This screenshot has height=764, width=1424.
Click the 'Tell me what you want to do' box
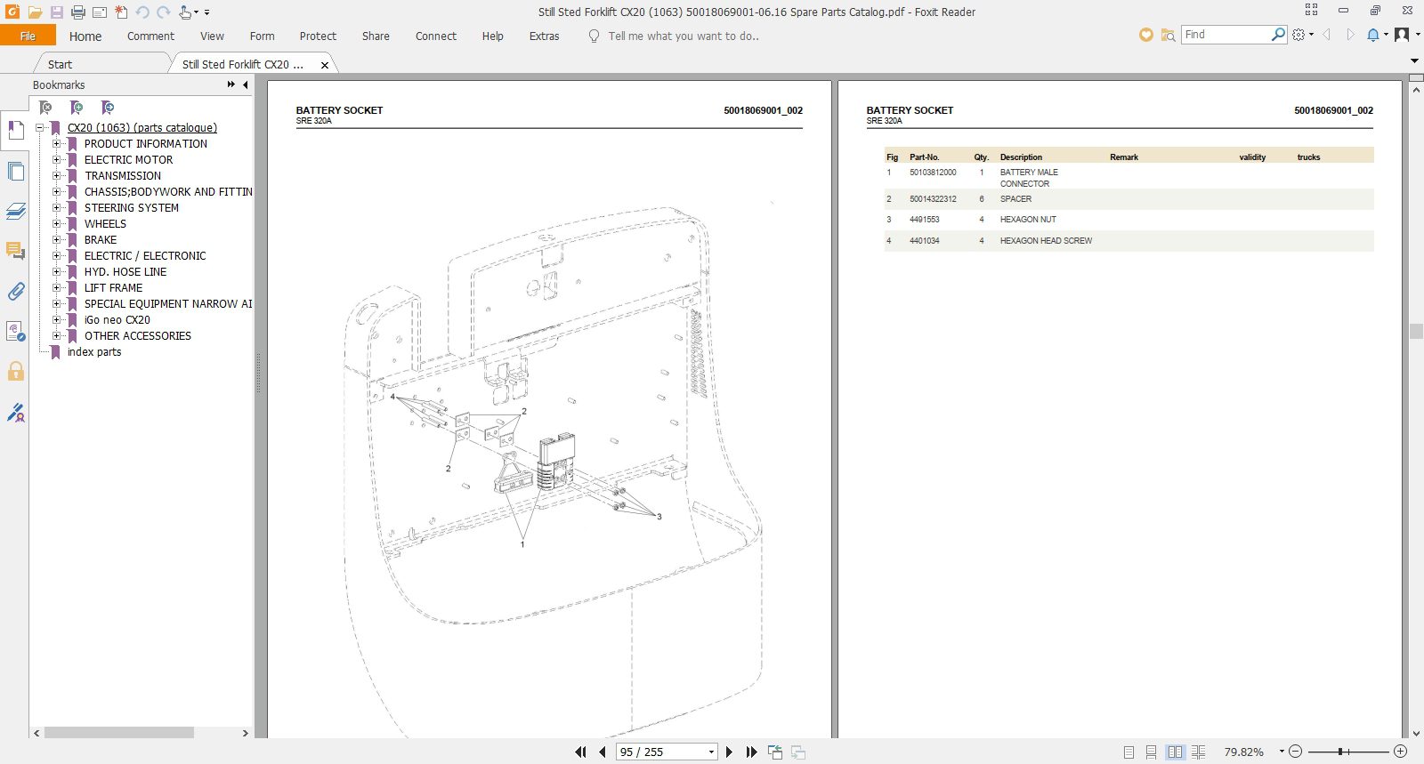(683, 36)
